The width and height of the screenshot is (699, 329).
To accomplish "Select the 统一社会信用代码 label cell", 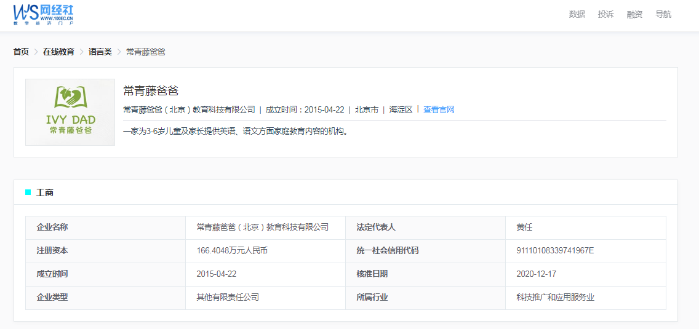I will point(425,250).
